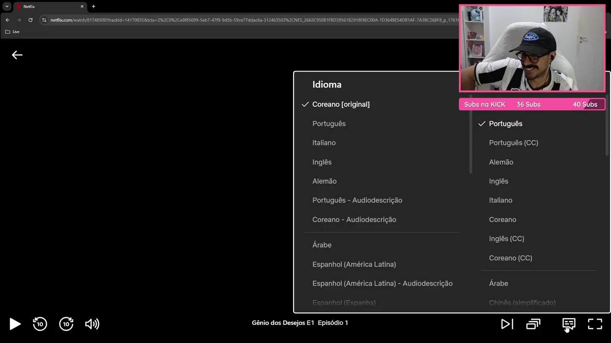Screen dimensions: 611x343
Task: Select Espanhol (América Latina) audio
Action: [x=354, y=264]
